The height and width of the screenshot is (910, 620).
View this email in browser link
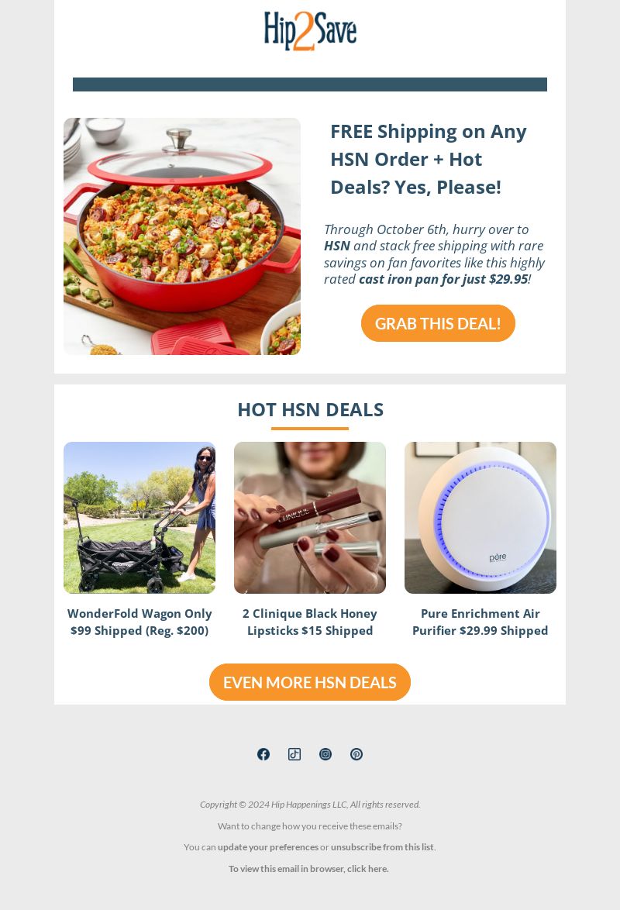[308, 869]
